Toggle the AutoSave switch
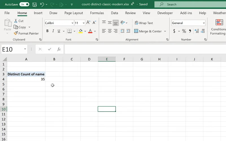 tap(24, 4)
